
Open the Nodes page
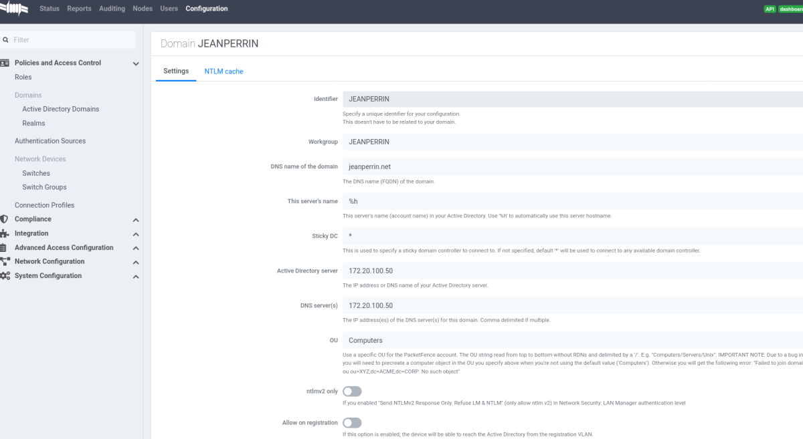point(143,9)
